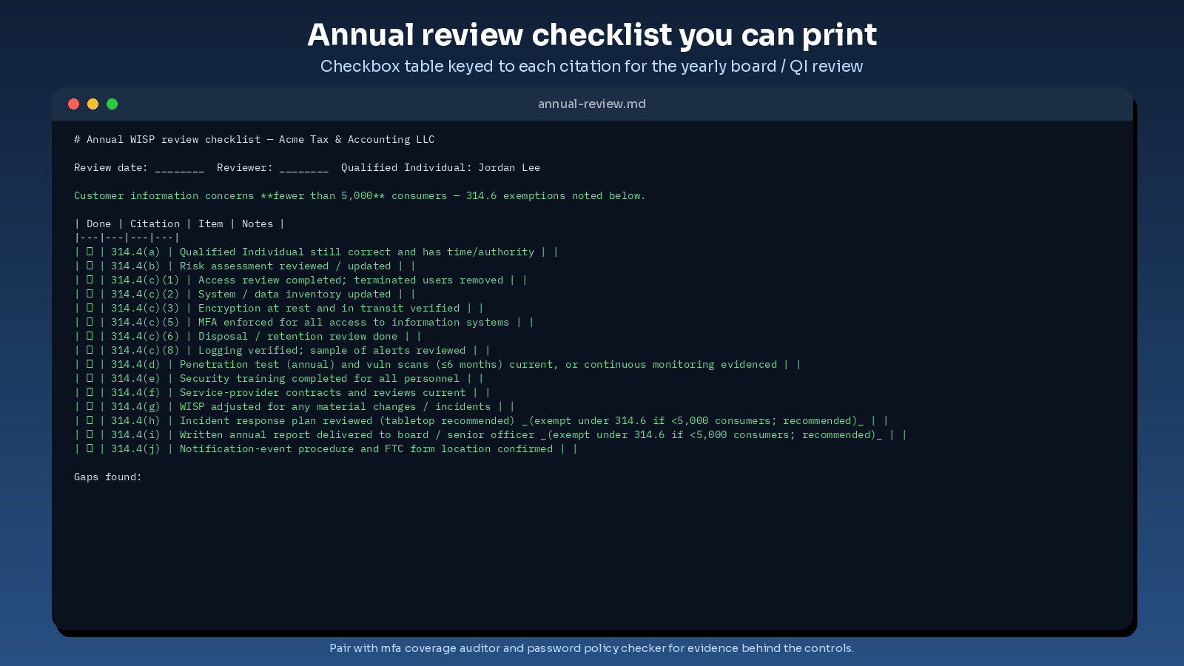Tick checkbox for 314.4(b) Risk assessment row
This screenshot has width=1184, height=666.
click(90, 266)
